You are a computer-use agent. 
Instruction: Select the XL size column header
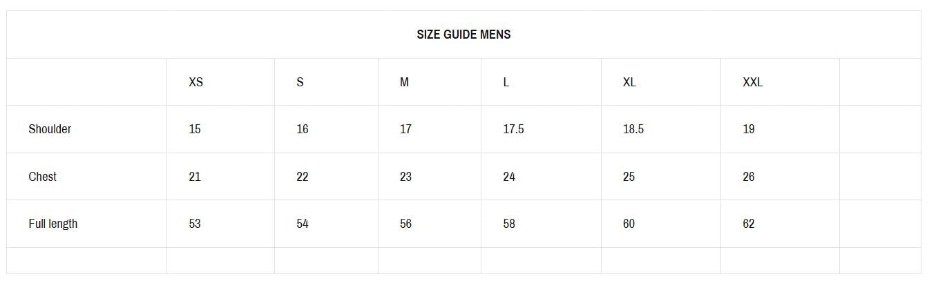pos(629,82)
